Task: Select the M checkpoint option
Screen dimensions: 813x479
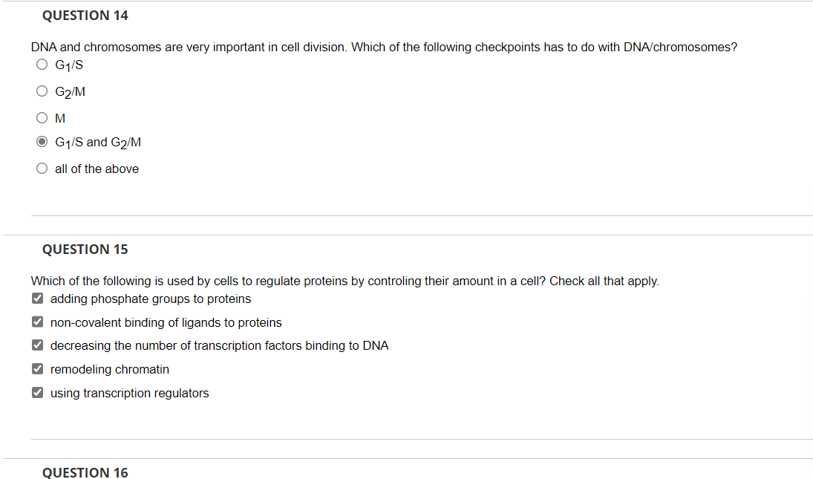Action: click(42, 117)
